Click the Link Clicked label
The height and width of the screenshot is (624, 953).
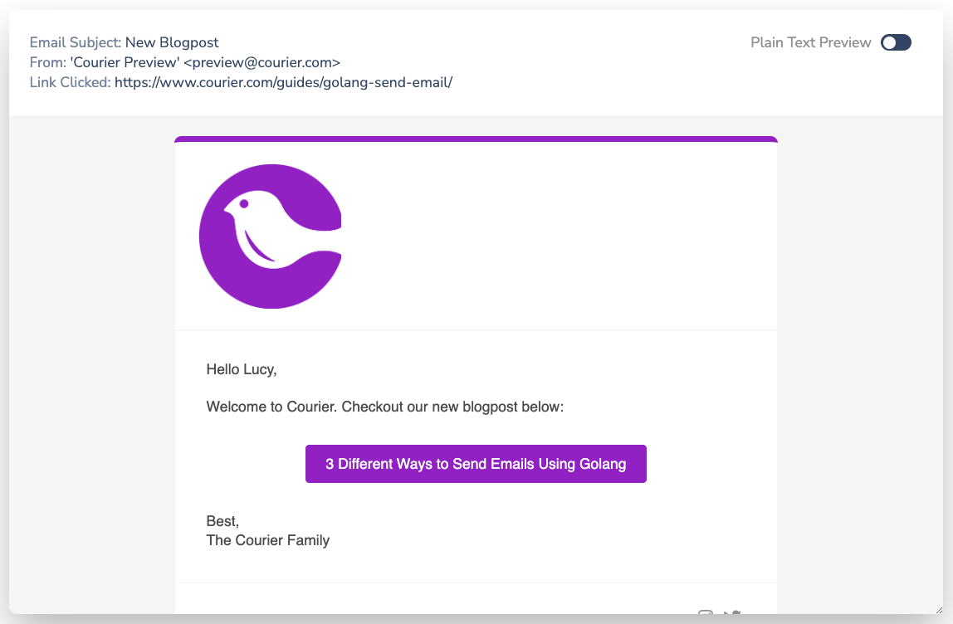pyautogui.click(x=70, y=82)
